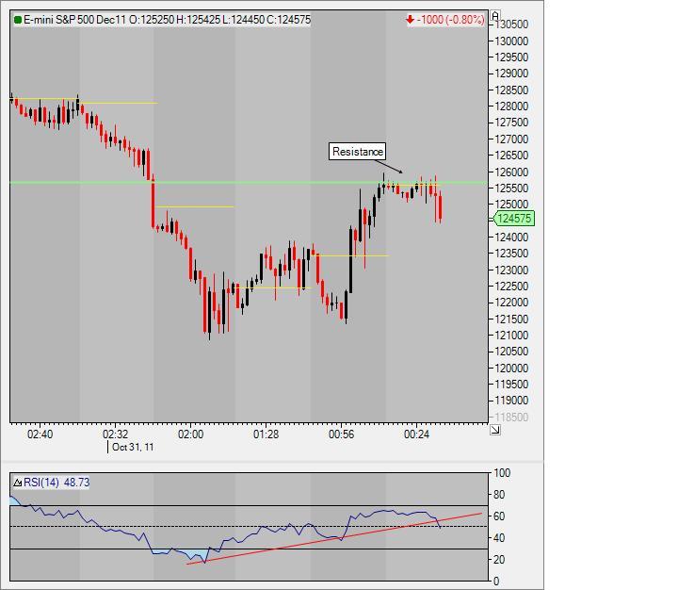Click the 129000 price axis label
This screenshot has height=590, width=678.
[x=511, y=74]
